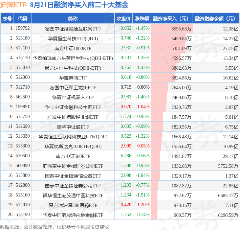Select 易方达沪深300医药ETF name

[73, 205]
